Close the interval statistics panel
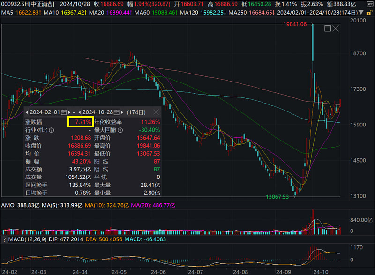375x275 pixels. [x=155, y=112]
